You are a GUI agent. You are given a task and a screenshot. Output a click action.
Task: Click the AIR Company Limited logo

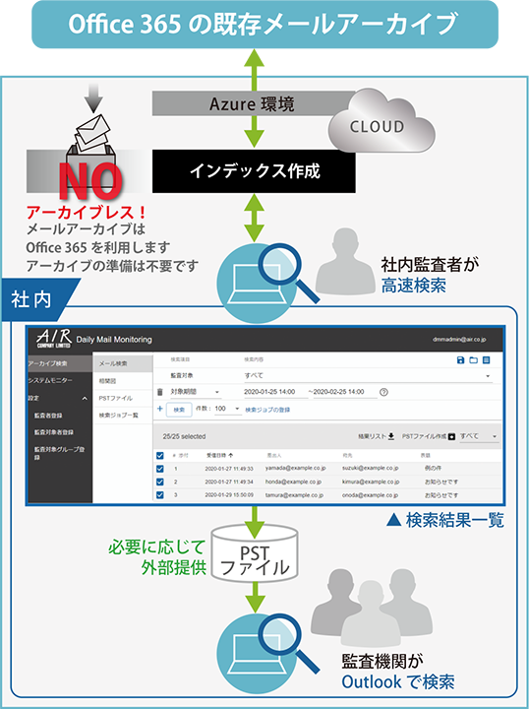click(x=53, y=339)
